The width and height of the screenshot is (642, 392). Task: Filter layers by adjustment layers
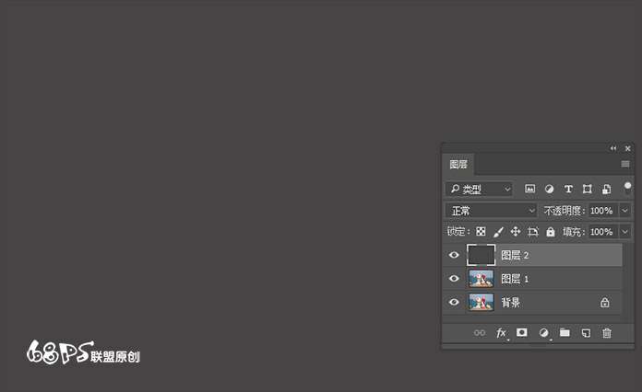pos(550,189)
